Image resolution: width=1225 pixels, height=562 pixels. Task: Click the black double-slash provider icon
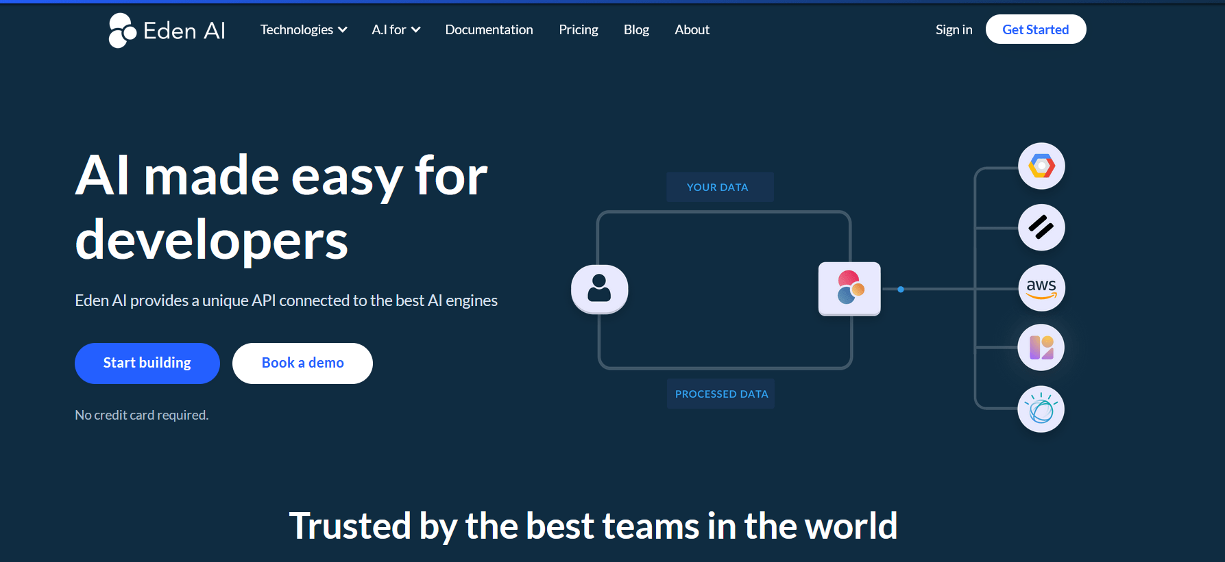pos(1041,227)
